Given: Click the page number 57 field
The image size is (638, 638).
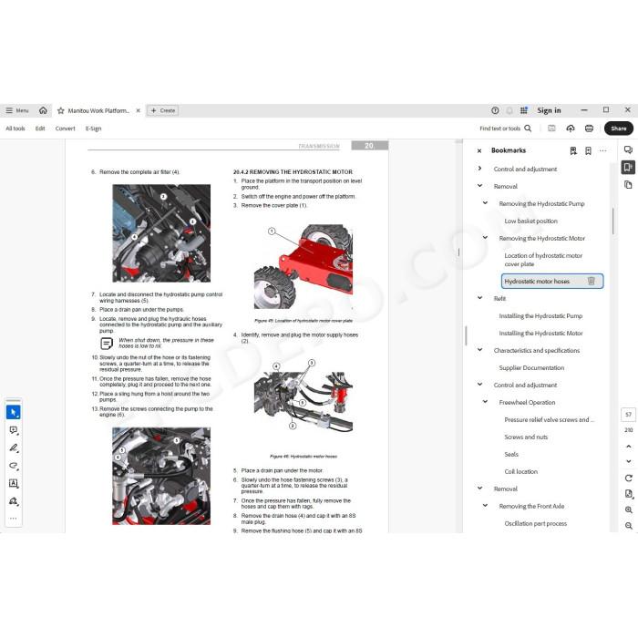Looking at the screenshot, I should [x=628, y=414].
